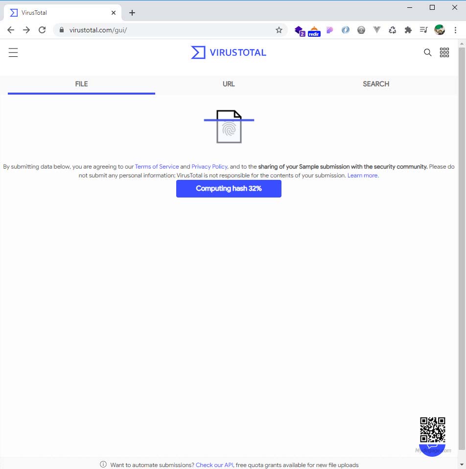Close the VirusTotal browser tab

[114, 13]
